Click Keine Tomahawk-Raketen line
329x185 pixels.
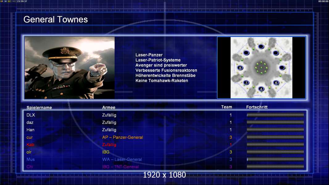tap(162, 80)
